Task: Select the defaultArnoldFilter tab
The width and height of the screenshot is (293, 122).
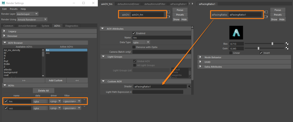Action: (x=155, y=4)
